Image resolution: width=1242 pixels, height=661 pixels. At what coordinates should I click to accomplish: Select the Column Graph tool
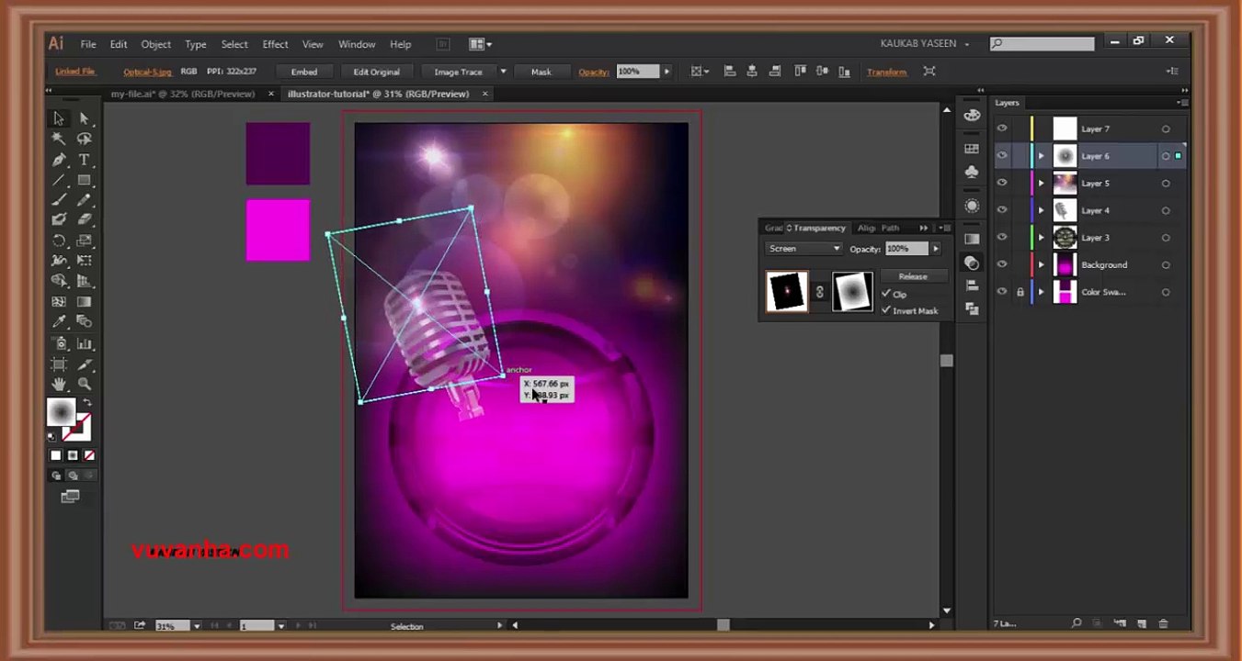coord(84,343)
